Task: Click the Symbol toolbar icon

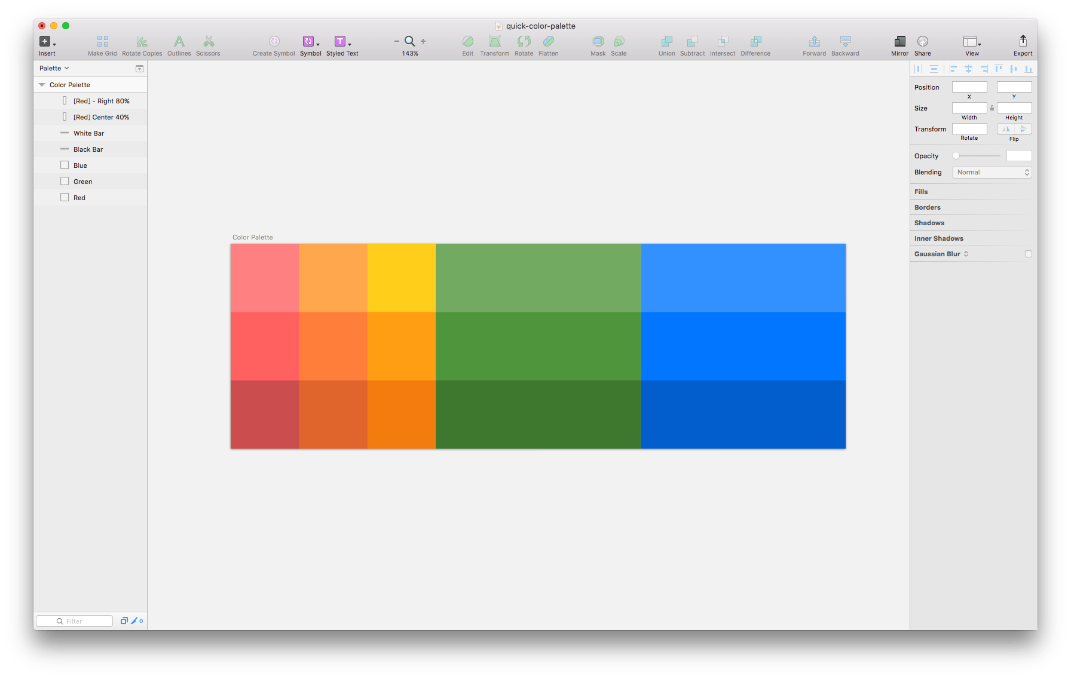Action: tap(309, 42)
